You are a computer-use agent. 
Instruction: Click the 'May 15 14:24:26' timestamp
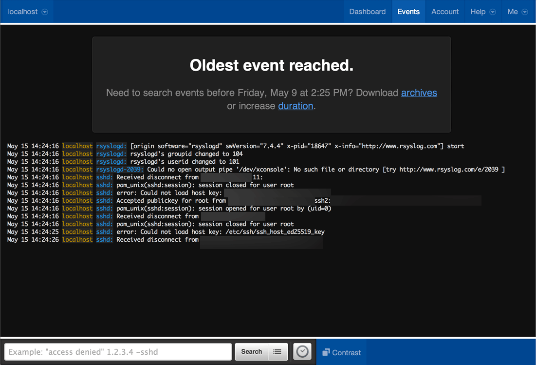tap(33, 240)
